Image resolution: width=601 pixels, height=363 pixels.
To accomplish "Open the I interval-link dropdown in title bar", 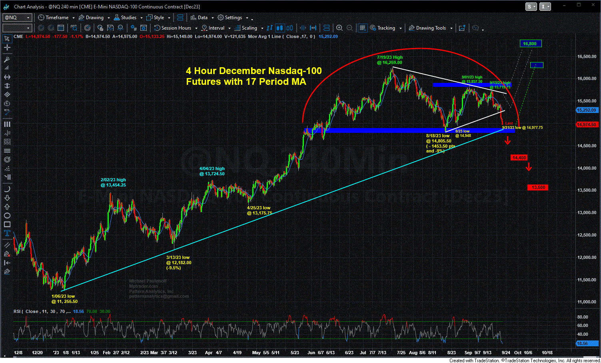I will pyautogui.click(x=545, y=6).
